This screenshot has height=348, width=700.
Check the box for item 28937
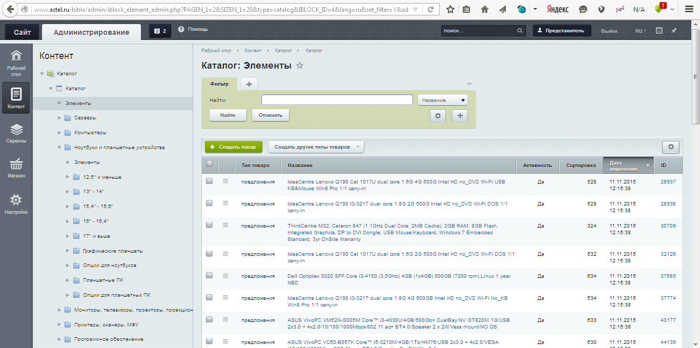(x=209, y=181)
